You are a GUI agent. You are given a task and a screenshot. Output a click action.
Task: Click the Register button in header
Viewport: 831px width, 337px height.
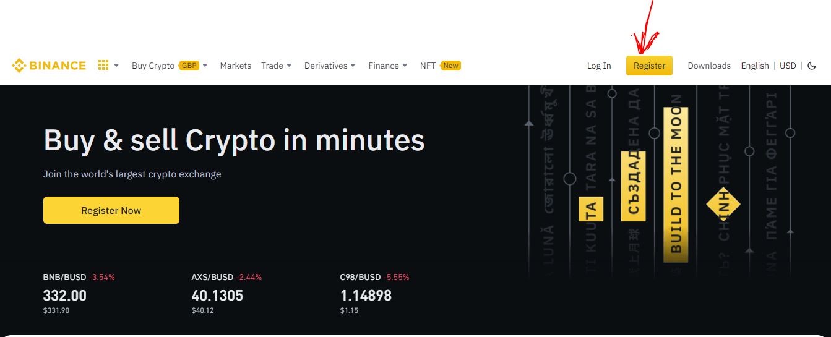coord(649,66)
